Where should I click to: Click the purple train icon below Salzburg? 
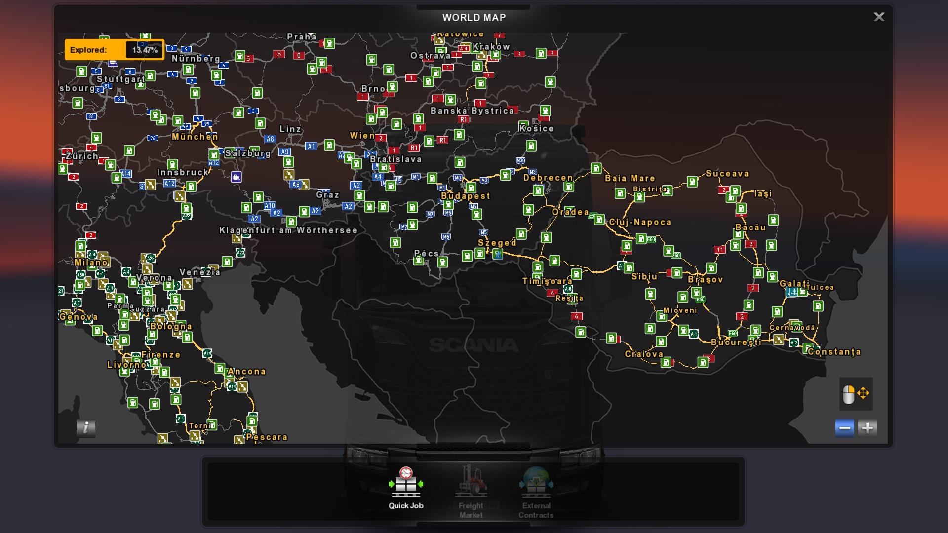coord(237,177)
